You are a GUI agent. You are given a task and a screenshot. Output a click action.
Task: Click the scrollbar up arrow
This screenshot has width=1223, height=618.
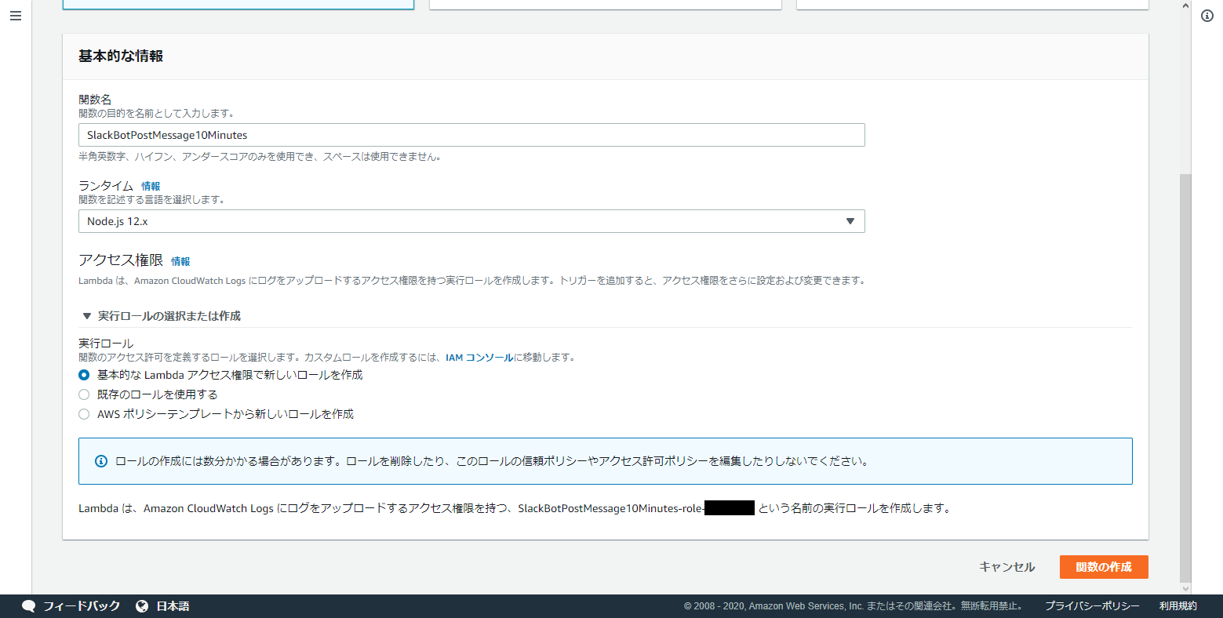click(1185, 5)
